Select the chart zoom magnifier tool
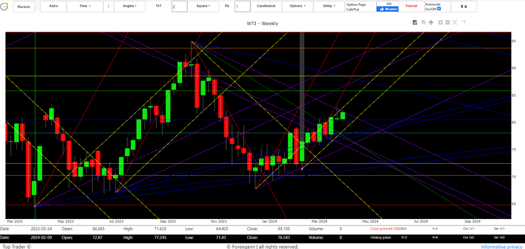This screenshot has height=249, width=525. tap(423, 22)
